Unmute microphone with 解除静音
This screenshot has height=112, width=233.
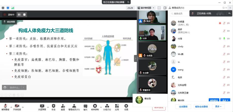pos(5,107)
